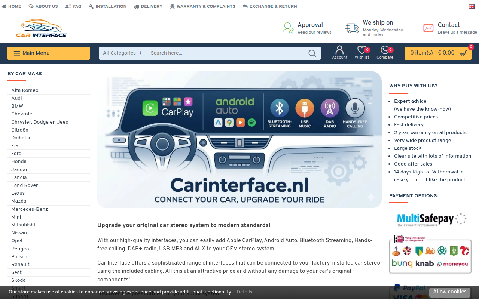Open the All Categories dropdown
The height and width of the screenshot is (299, 479).
(122, 53)
